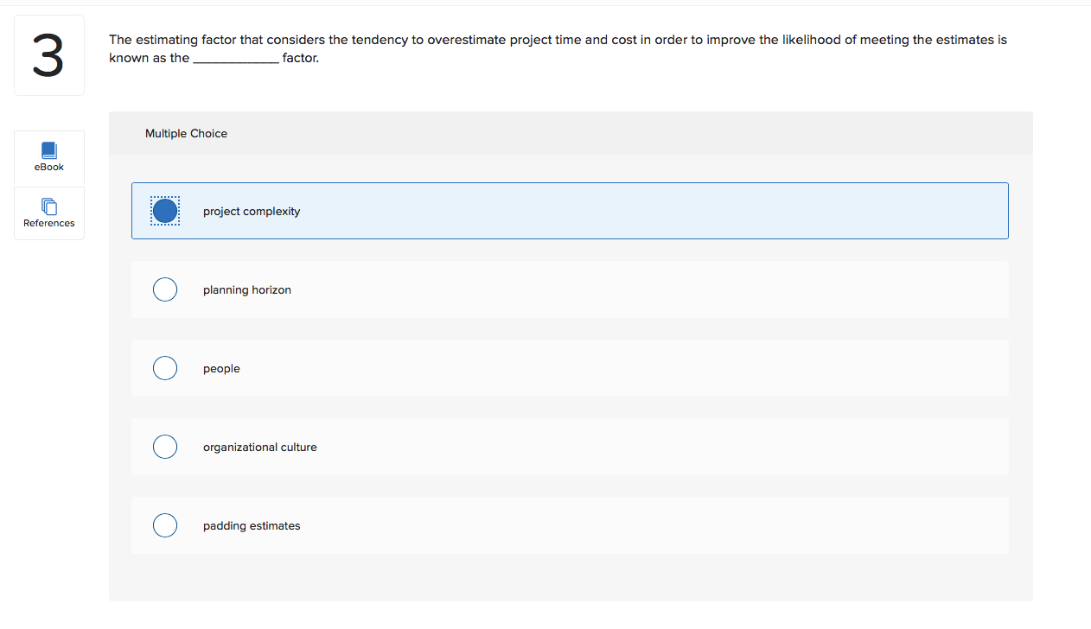Image resolution: width=1091 pixels, height=629 pixels.
Task: Click the 'people' answer text
Action: tap(221, 369)
